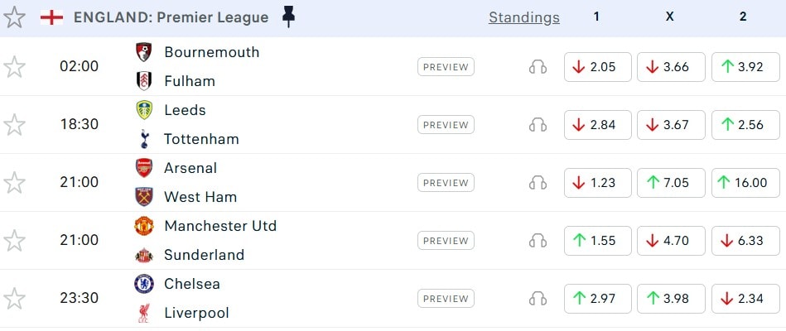The width and height of the screenshot is (786, 331).
Task: Select home win odds 1.23 for Arsenal
Action: pyautogui.click(x=597, y=183)
